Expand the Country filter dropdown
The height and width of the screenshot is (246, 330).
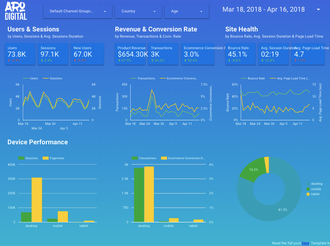138,11
